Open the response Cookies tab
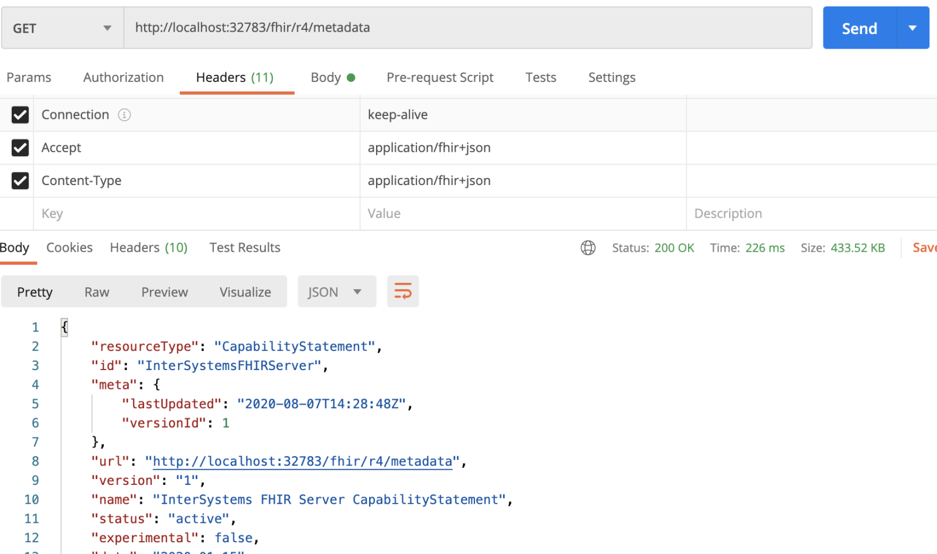Image resolution: width=937 pixels, height=554 pixels. pyautogui.click(x=69, y=248)
